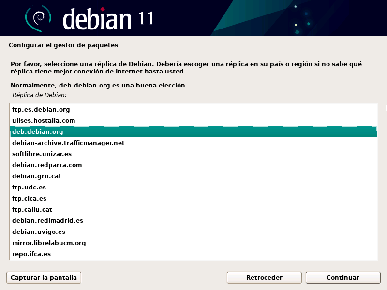The image size is (387, 290).
Task: Select mirror.librelabucm.org mirror
Action: click(49, 243)
